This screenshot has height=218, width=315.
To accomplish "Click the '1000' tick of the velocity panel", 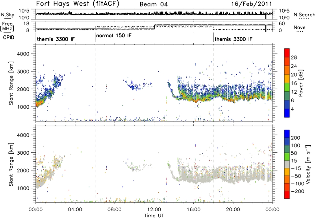I will (x=23, y=188).
